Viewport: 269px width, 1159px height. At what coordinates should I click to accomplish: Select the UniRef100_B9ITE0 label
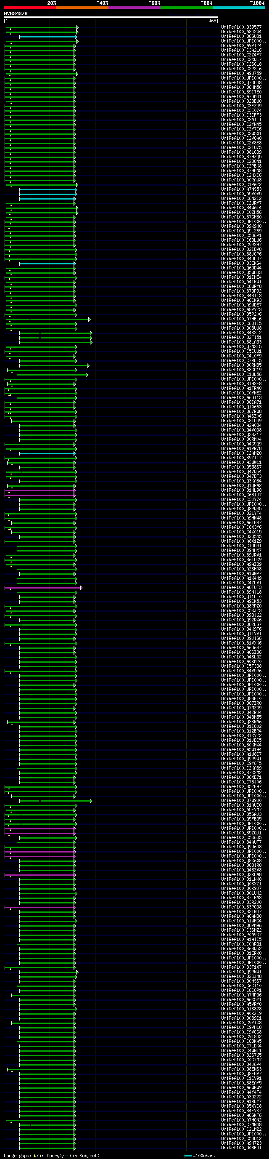(241, 92)
